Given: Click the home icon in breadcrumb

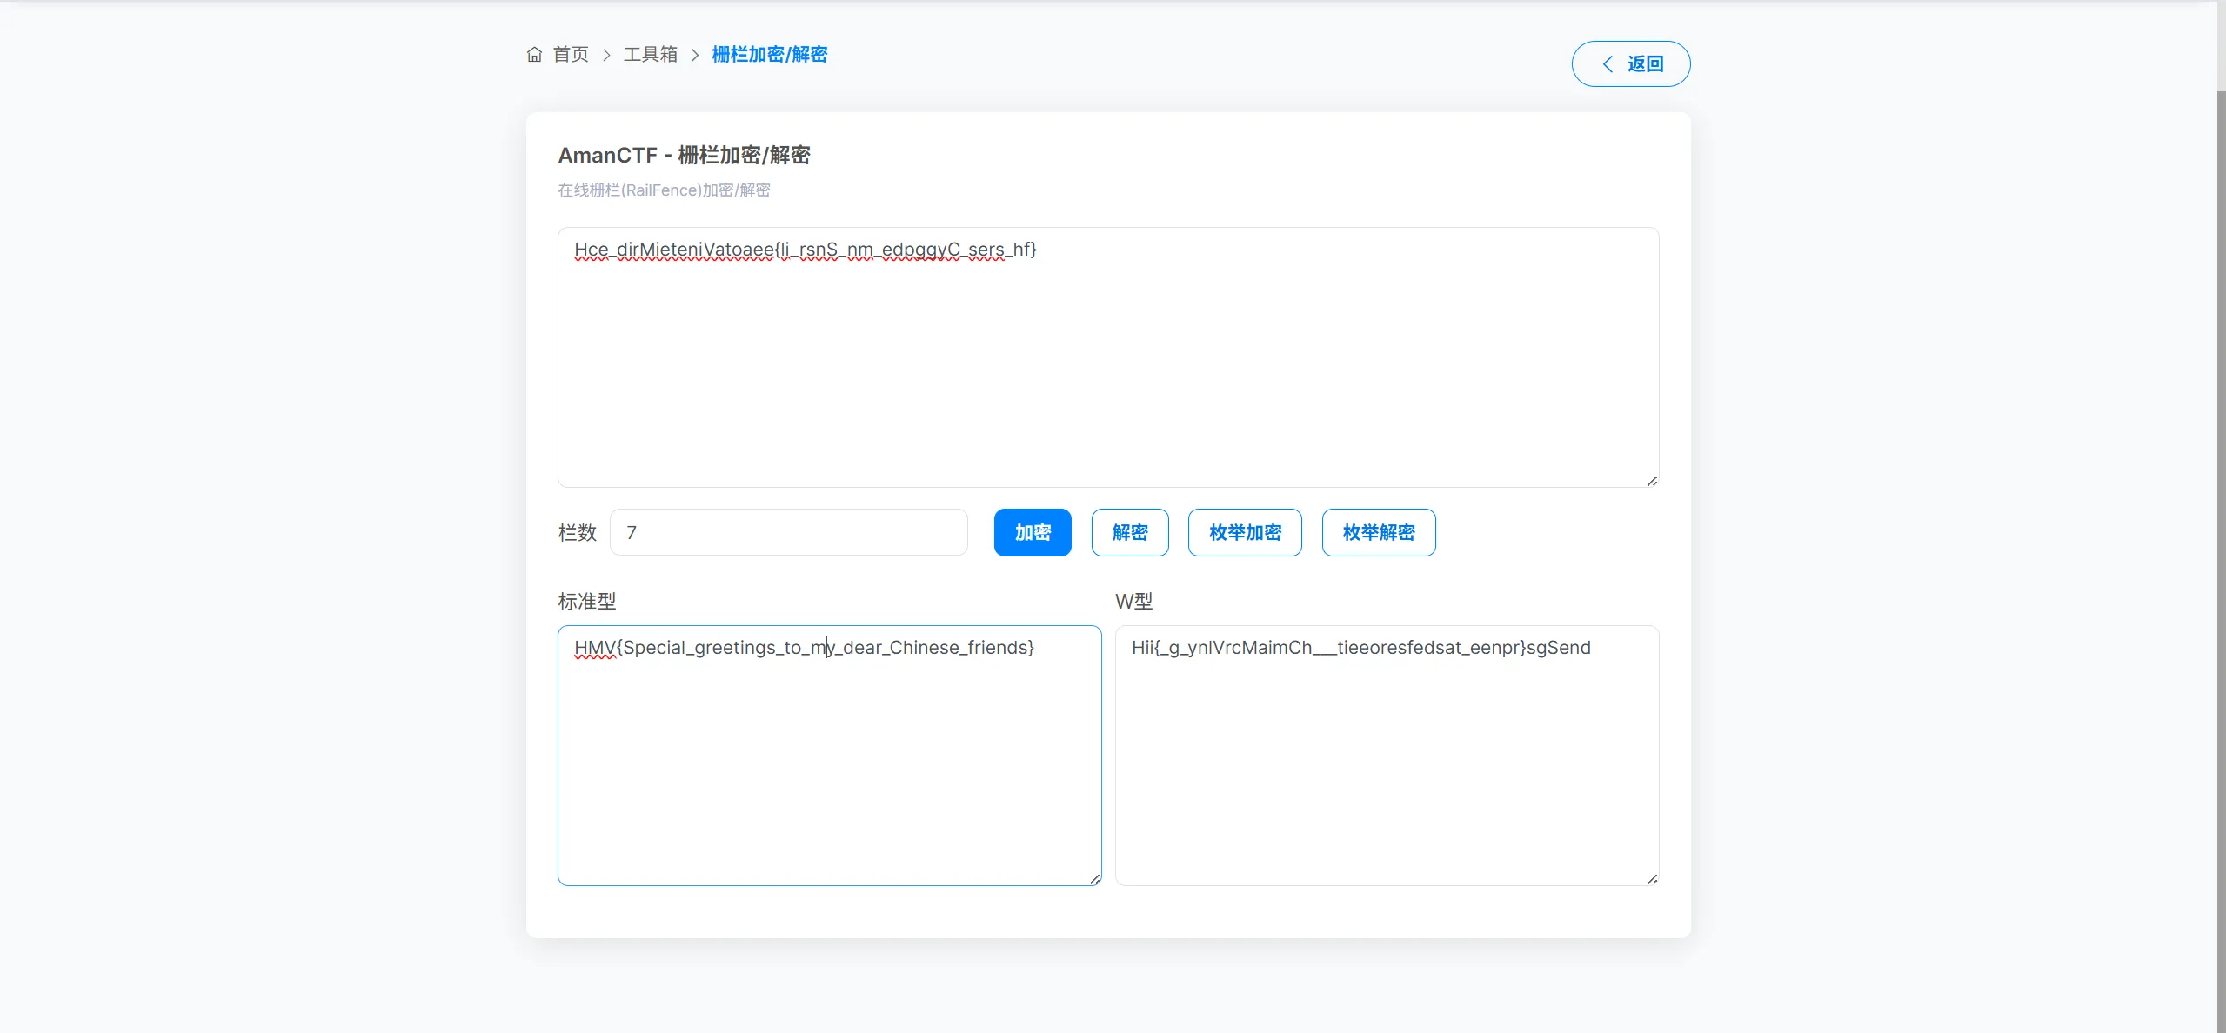Looking at the screenshot, I should (x=534, y=55).
